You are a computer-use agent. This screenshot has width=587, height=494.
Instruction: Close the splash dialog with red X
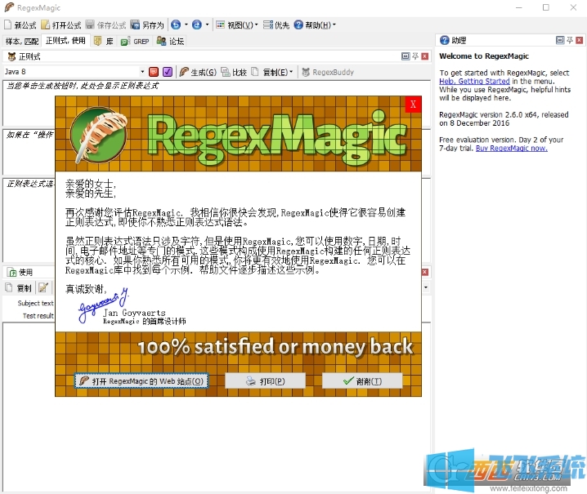[x=413, y=104]
